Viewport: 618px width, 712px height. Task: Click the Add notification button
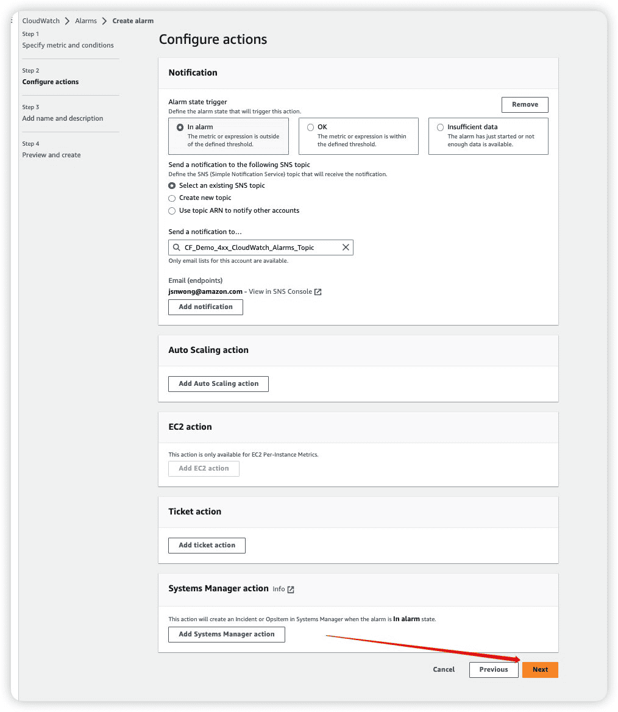[x=206, y=307]
